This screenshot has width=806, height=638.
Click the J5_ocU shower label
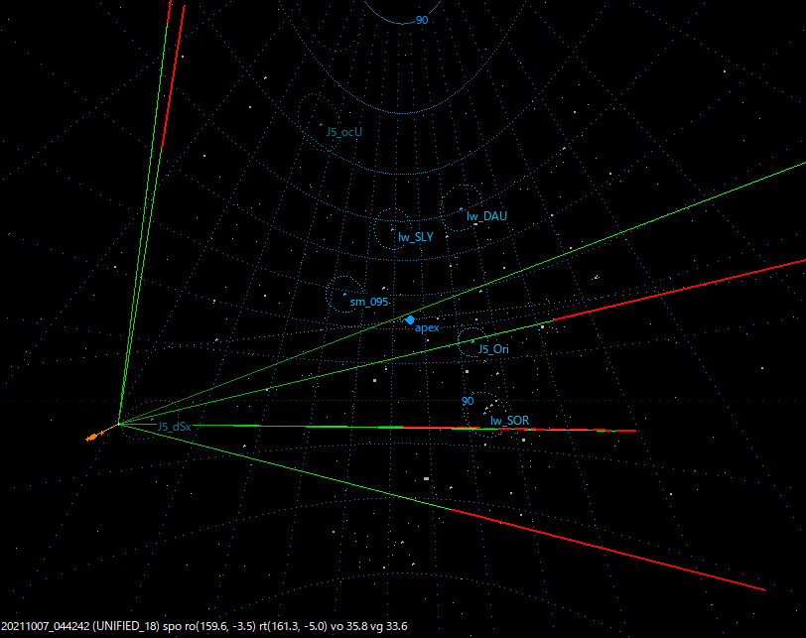click(x=342, y=130)
